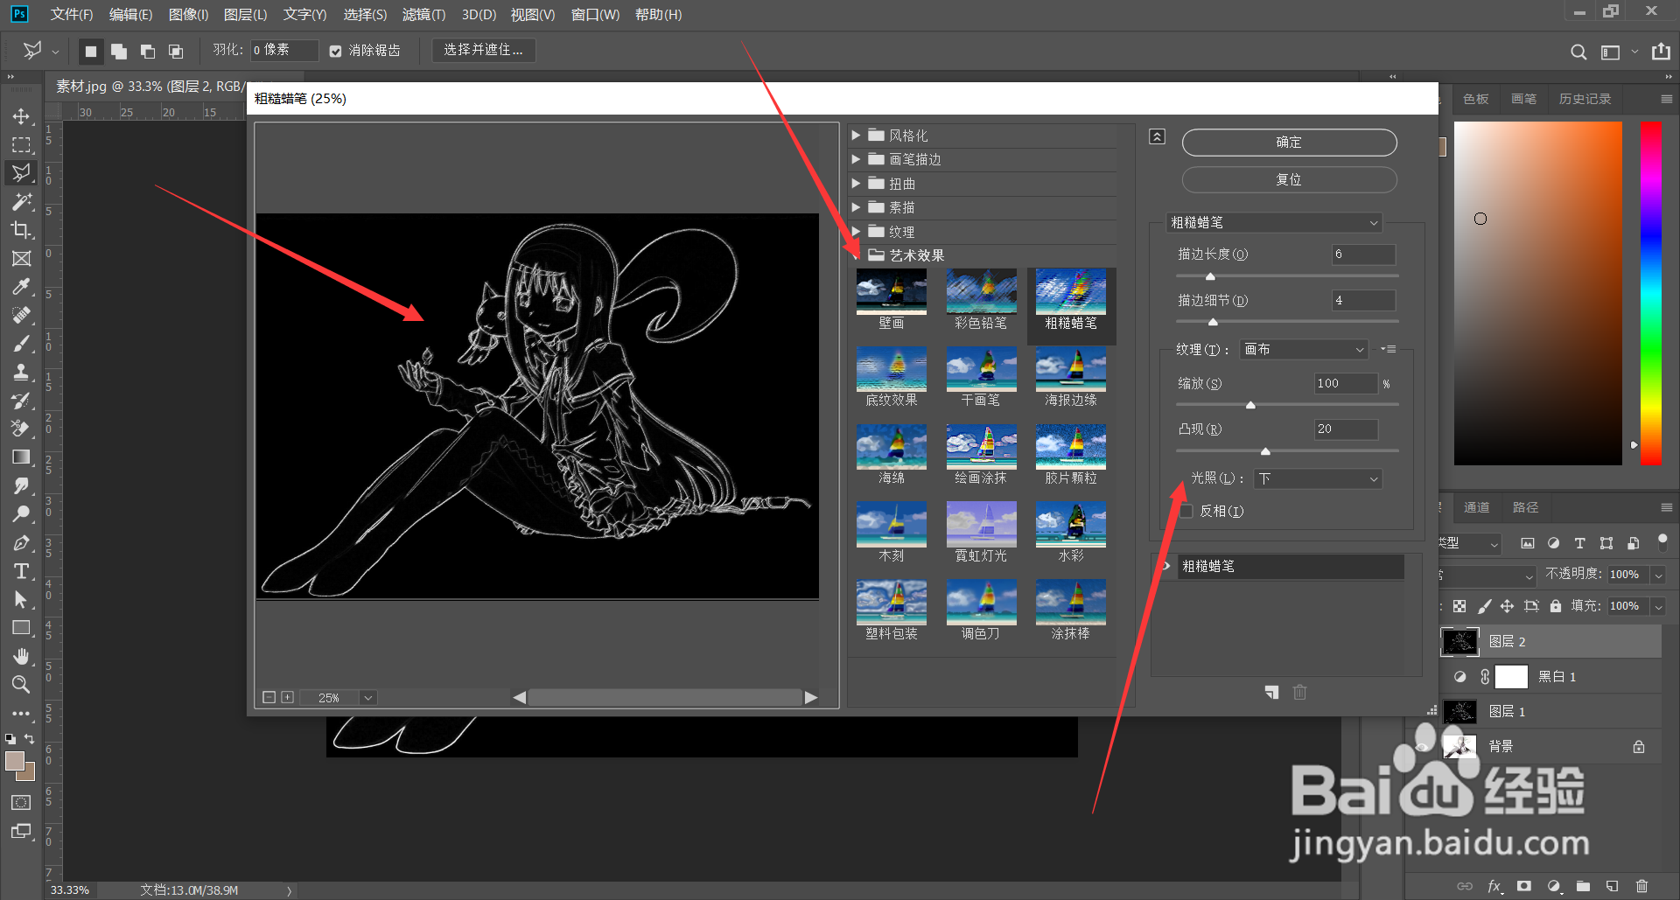Select the Smudge tool
1680x900 pixels.
coord(21,485)
